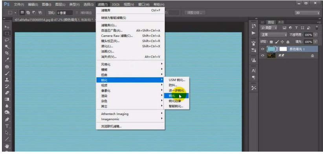
Task: Hide the 背景 layer eye
Action: click(x=262, y=55)
